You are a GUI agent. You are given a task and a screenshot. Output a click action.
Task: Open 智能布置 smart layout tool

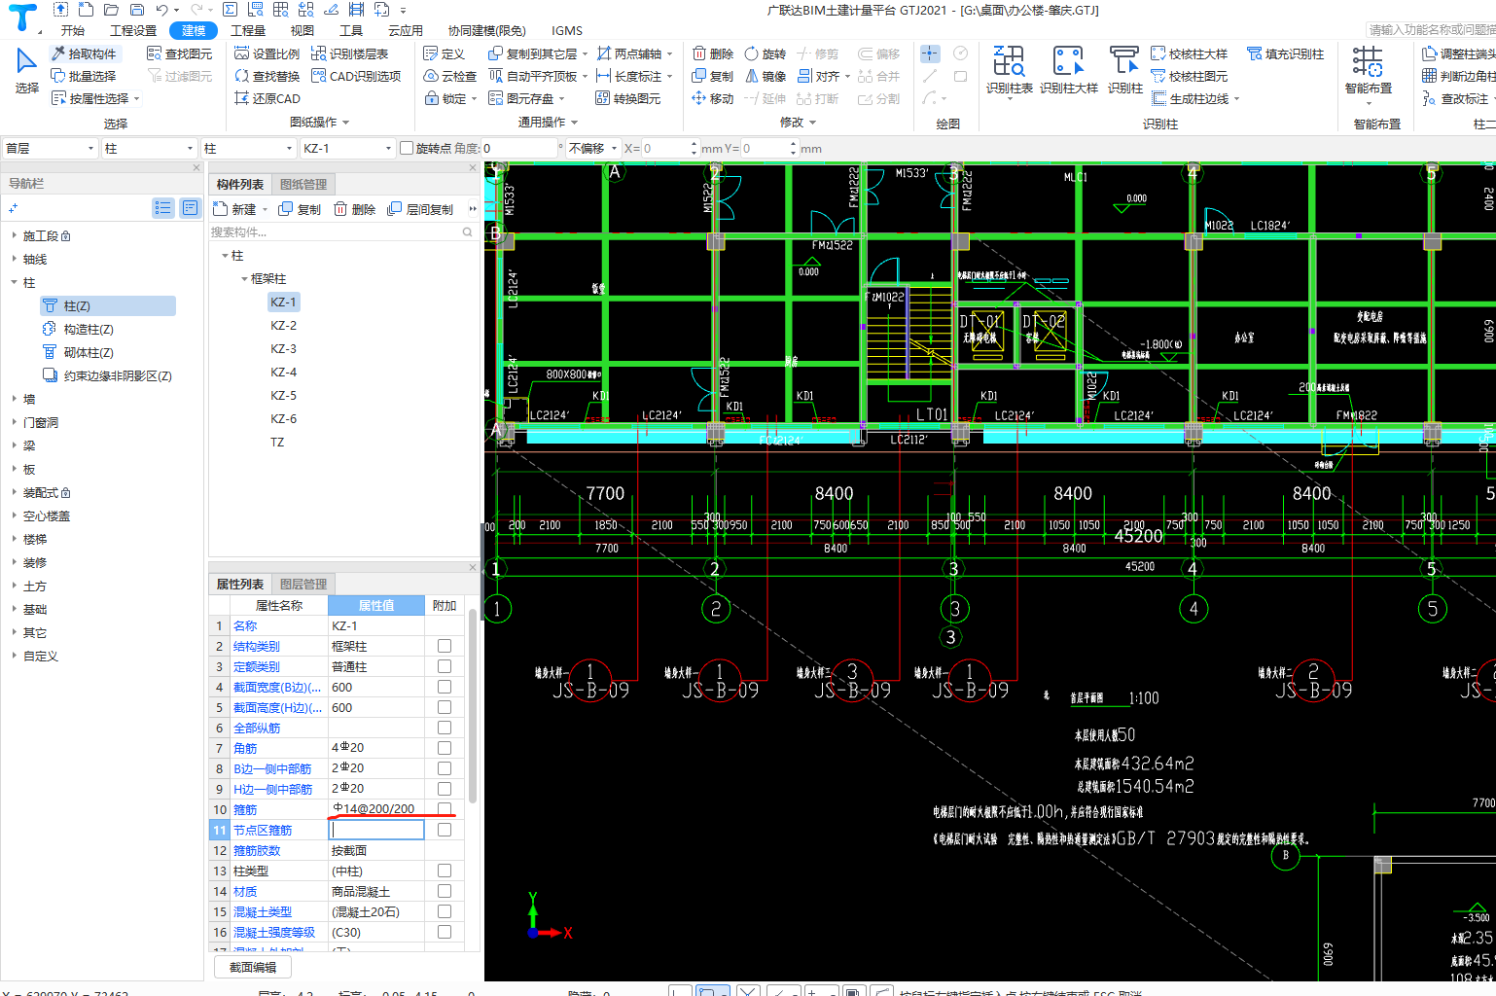click(x=1369, y=73)
